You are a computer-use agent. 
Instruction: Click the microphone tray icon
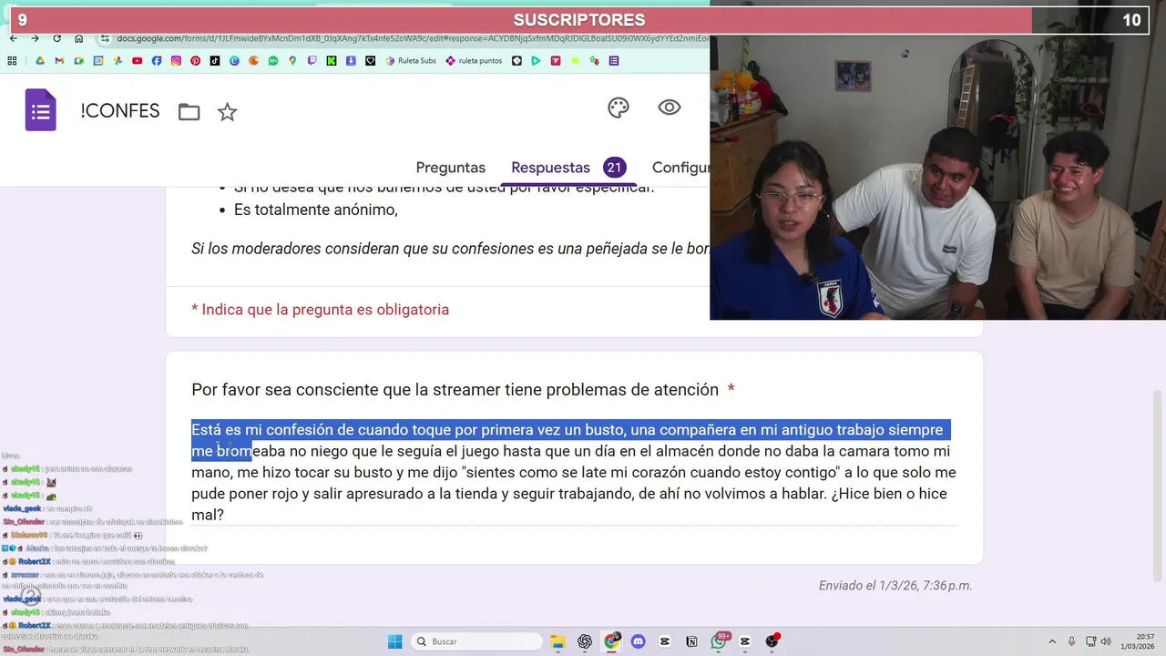coord(1071,641)
